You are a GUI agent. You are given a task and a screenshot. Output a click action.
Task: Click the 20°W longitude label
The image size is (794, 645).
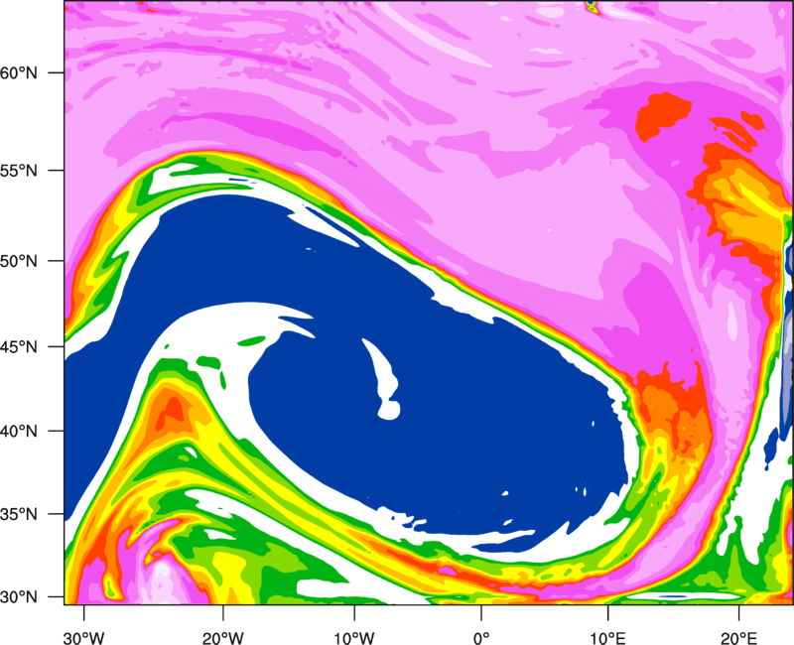(x=223, y=638)
